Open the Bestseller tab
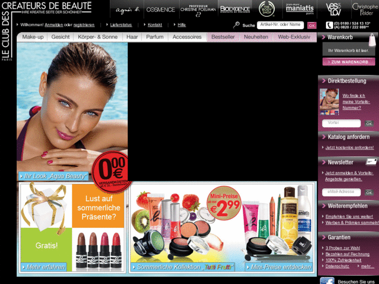The width and height of the screenshot is (379, 284). [223, 37]
